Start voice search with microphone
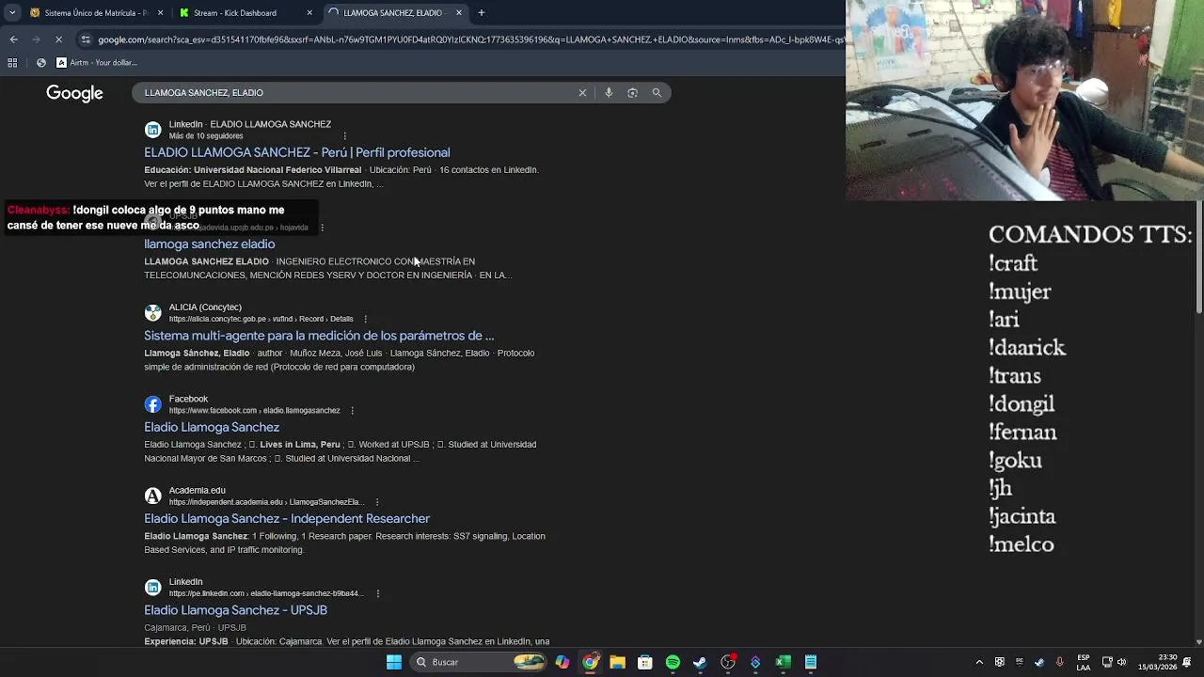 tap(609, 93)
